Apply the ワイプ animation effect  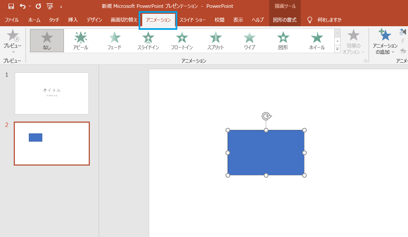click(x=249, y=41)
